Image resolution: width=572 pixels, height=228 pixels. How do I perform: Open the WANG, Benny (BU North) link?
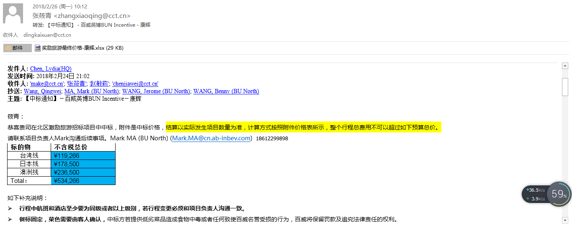click(x=226, y=91)
